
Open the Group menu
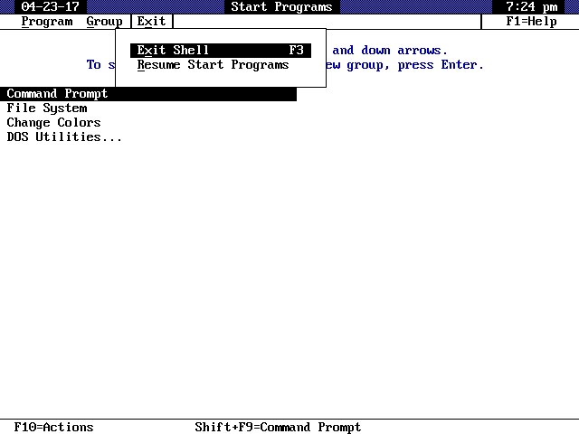coord(104,21)
